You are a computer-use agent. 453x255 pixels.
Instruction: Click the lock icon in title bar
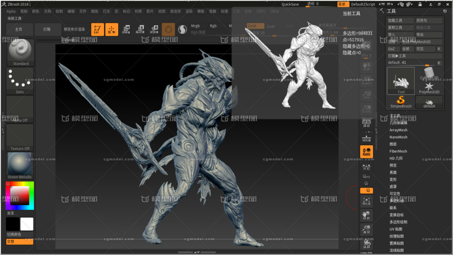coord(420,4)
